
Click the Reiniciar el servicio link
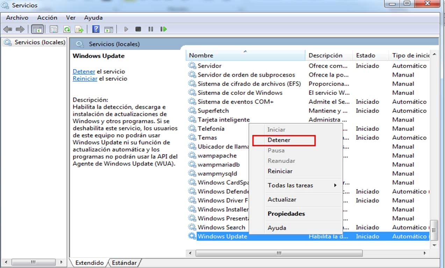pos(85,78)
